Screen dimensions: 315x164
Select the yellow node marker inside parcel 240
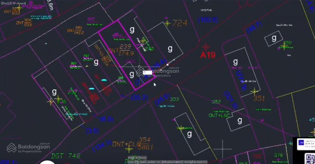tap(143, 41)
